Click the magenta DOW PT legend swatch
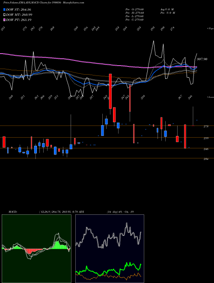This screenshot has width=214, height=283. pyautogui.click(x=4, y=20)
